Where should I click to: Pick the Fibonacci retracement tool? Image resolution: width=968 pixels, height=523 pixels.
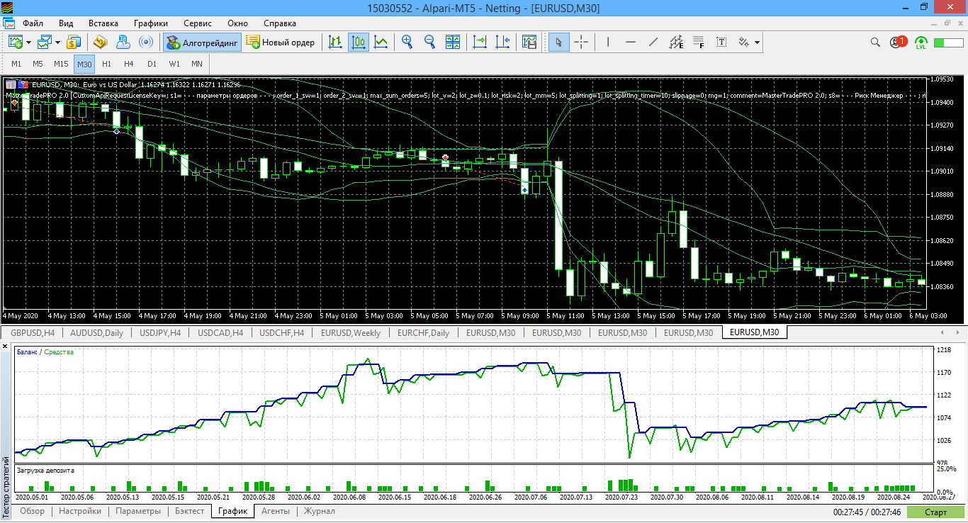(x=699, y=43)
